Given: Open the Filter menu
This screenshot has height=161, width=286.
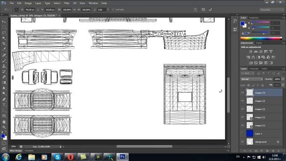Looking at the screenshot, I should (67, 3).
